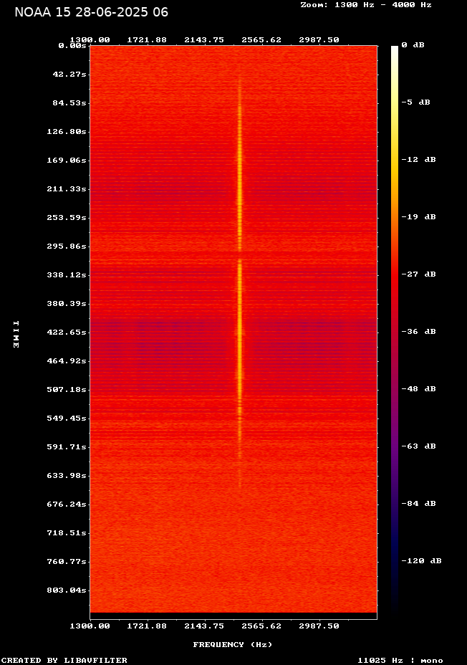Viewport: 467px width, 665px height.
Task: Click the '-5 dB' color scale label
Action: click(x=415, y=102)
